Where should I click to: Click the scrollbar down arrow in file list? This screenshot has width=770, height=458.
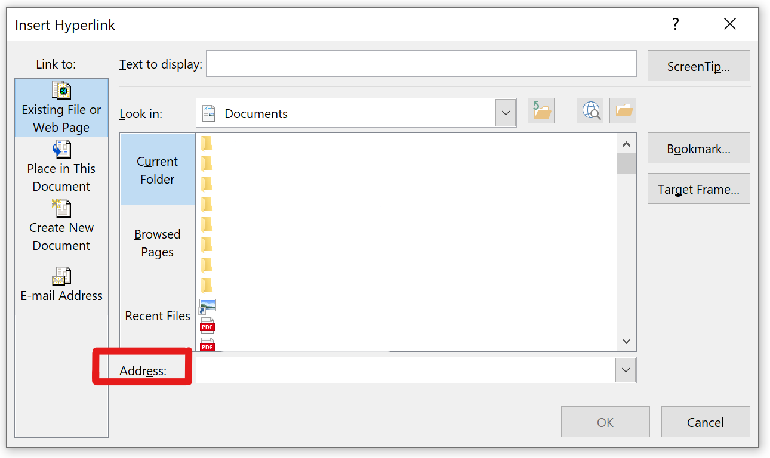(x=626, y=341)
